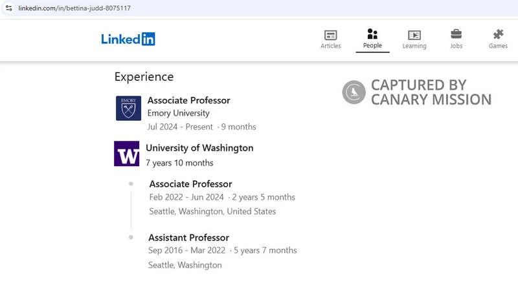This screenshot has height=285, width=518.
Task: Open the University of Washington heading link
Action: [x=199, y=148]
